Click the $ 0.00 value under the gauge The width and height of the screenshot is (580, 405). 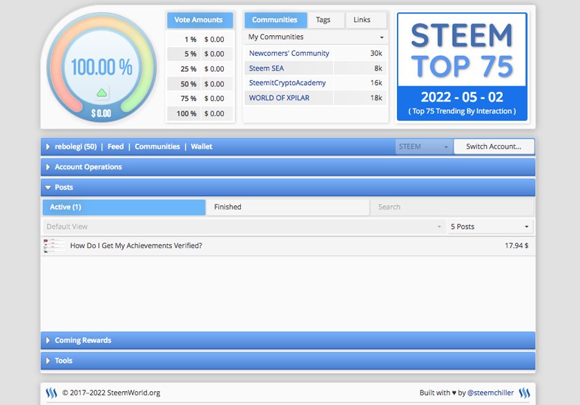click(x=101, y=113)
